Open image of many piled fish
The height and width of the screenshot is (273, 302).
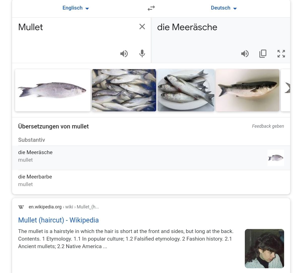pyautogui.click(x=124, y=90)
